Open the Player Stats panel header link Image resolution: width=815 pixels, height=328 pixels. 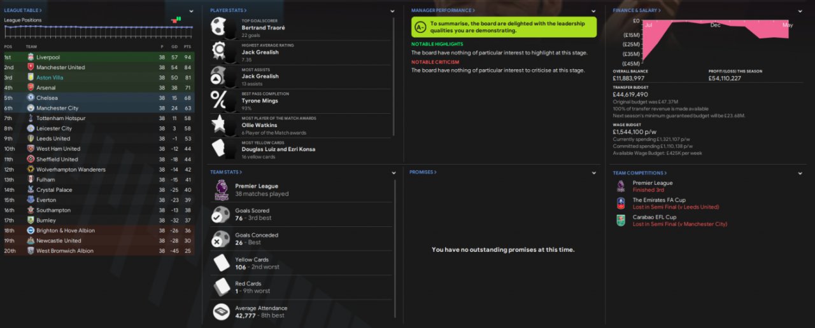tap(229, 11)
